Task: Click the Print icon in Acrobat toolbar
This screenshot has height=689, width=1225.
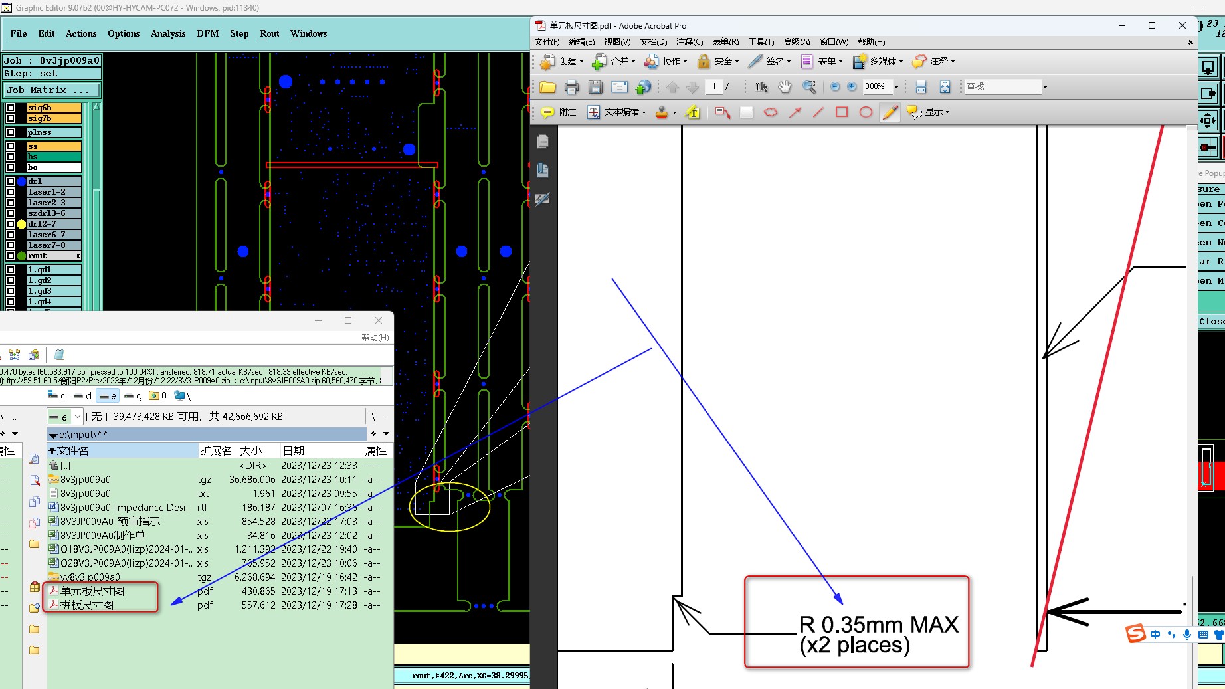Action: pos(571,87)
